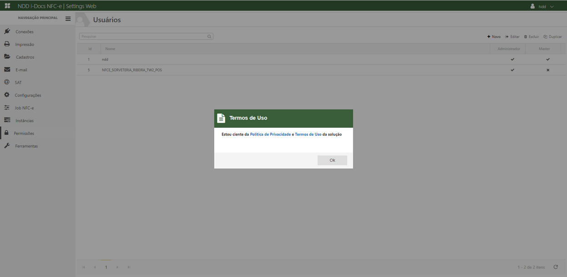
Task: Click the refresh icon near pagination
Action: 555,267
